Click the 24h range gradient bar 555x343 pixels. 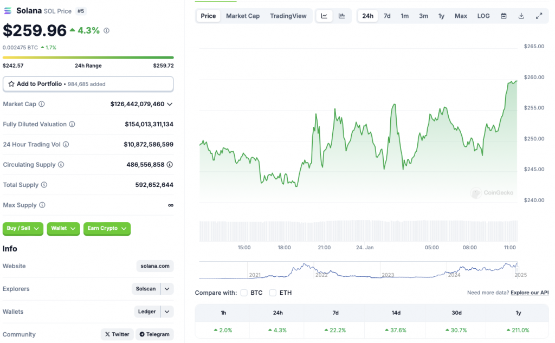(x=88, y=57)
